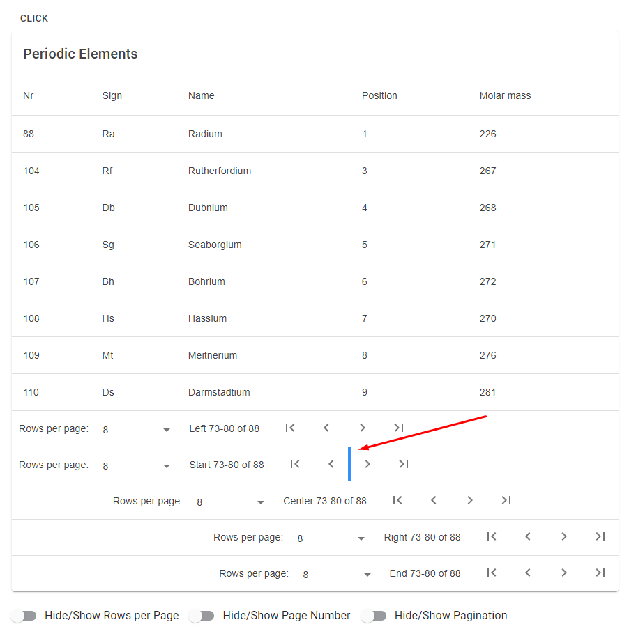The width and height of the screenshot is (629, 636).
Task: Click next page arrow in Center paginator
Action: [469, 500]
